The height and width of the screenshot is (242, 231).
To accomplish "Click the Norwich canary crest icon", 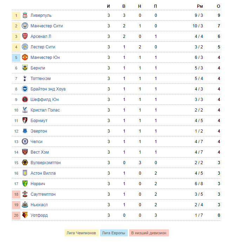I will coord(25,184).
